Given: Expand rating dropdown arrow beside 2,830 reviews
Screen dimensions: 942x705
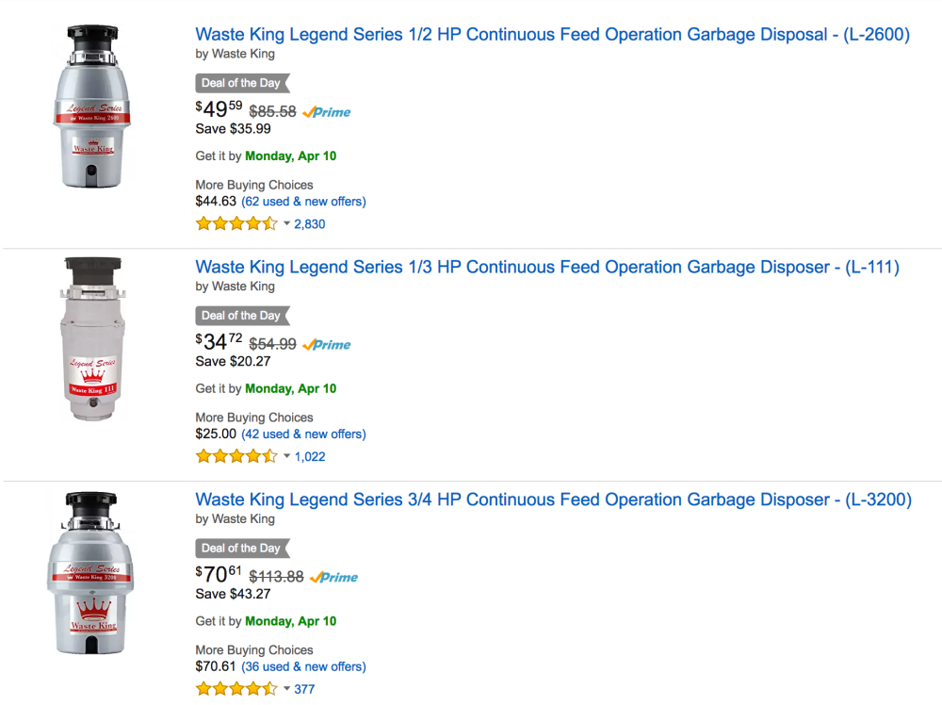Looking at the screenshot, I should pos(286,224).
